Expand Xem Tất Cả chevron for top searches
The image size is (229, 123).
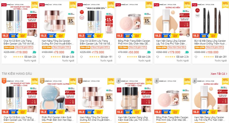226,74
